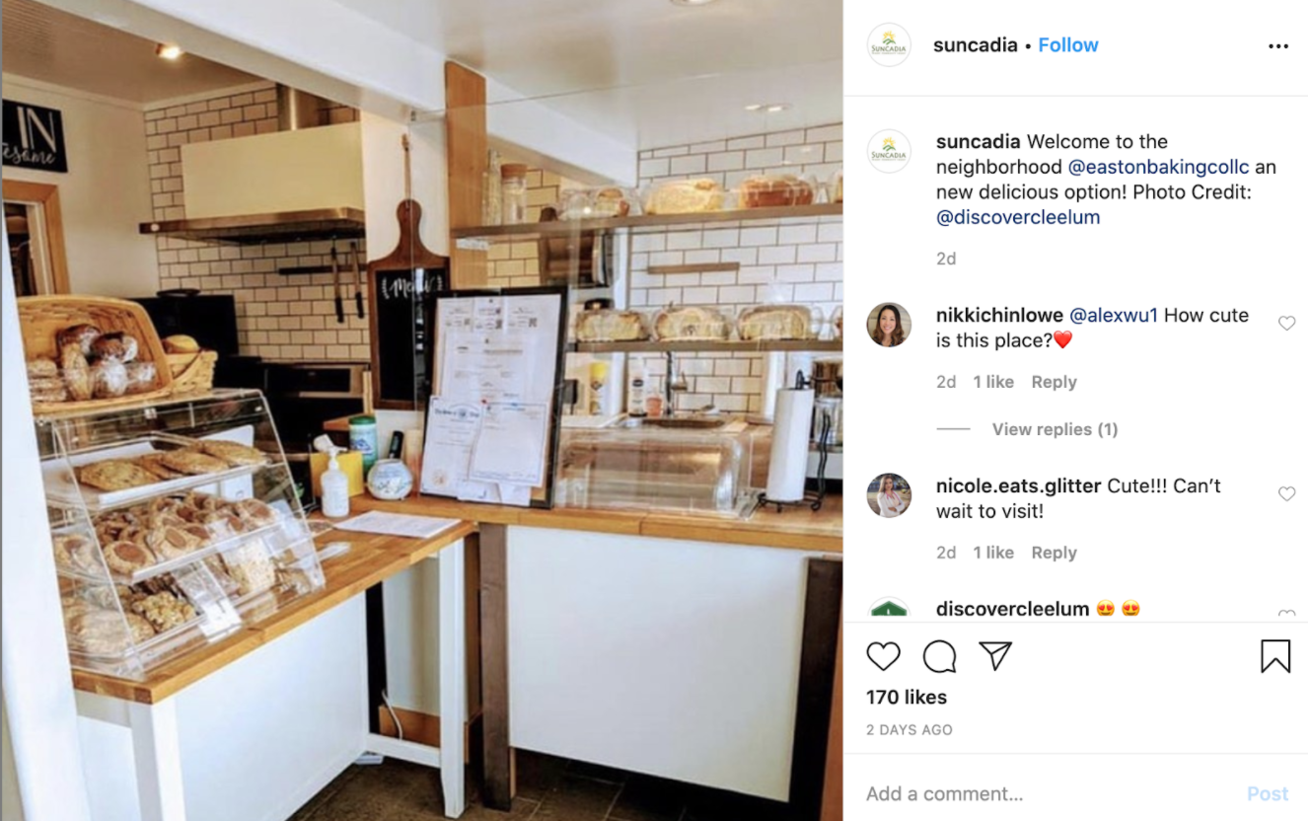Open the @discovercleelum photo credit link
1312x821 pixels.
[x=1018, y=217]
